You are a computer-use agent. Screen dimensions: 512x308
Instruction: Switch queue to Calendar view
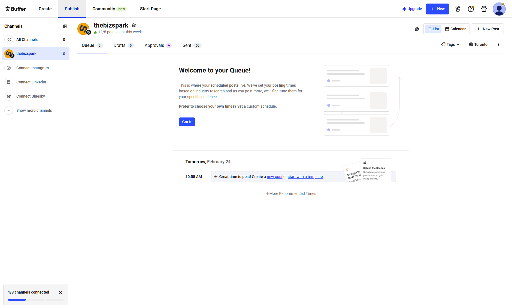pos(455,29)
